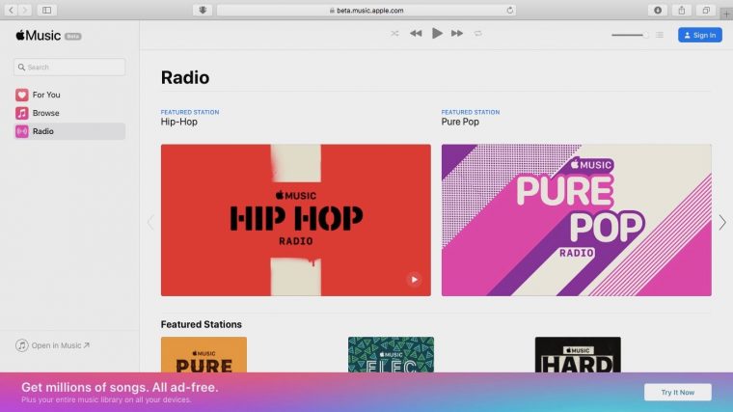
Task: Select Browse in the sidebar
Action: [45, 113]
